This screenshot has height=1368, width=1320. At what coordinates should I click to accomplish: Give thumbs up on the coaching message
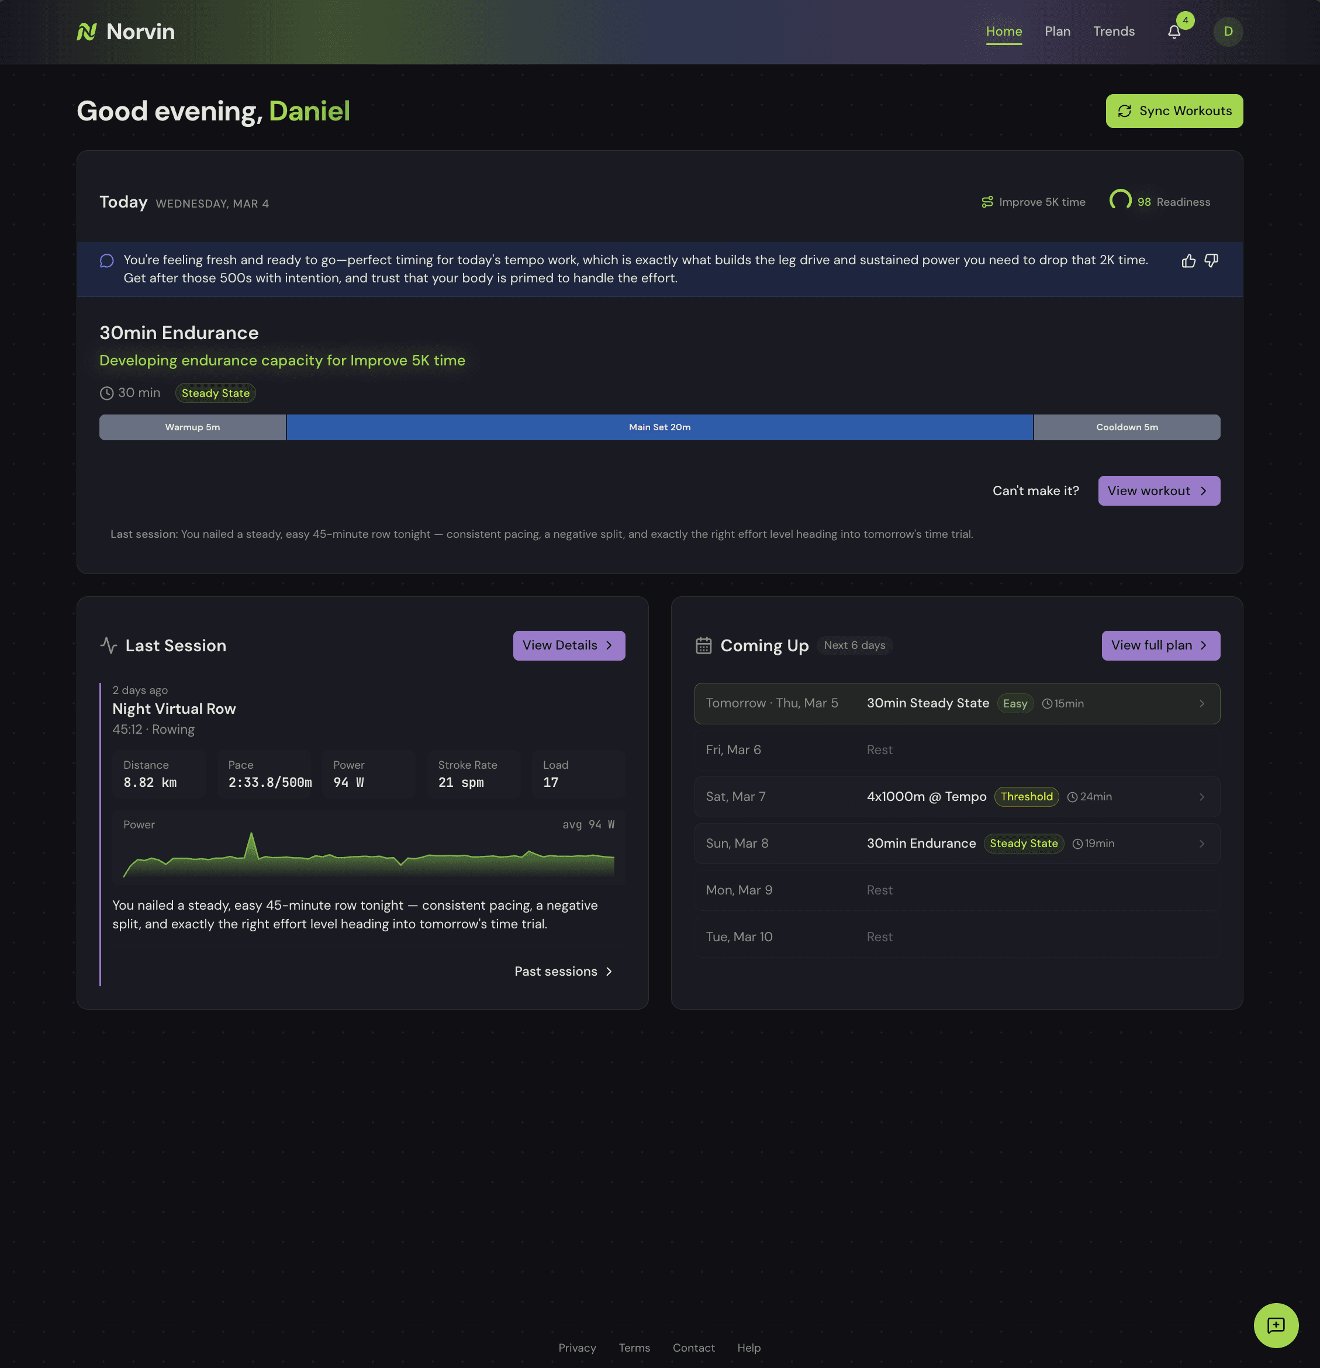coord(1189,260)
